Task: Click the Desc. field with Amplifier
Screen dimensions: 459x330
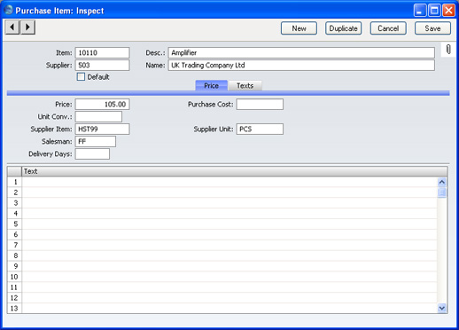Action: pos(301,53)
